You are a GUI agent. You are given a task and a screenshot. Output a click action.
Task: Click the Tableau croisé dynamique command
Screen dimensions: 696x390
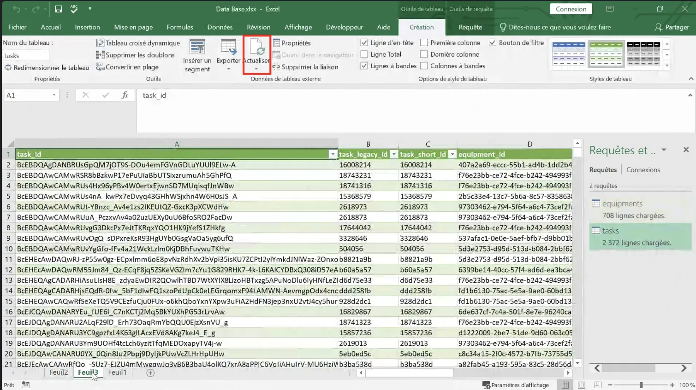(x=138, y=43)
